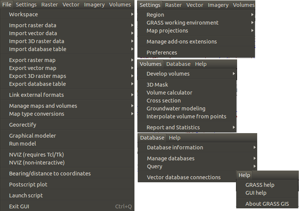303x211 pixels.
Task: Select Launch script option
Action: [x=67, y=195]
